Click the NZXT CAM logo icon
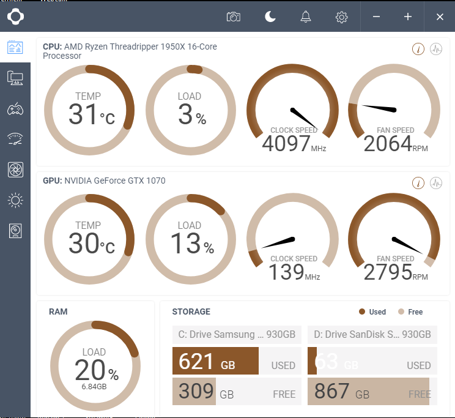Image resolution: width=455 pixels, height=418 pixels. (15, 17)
